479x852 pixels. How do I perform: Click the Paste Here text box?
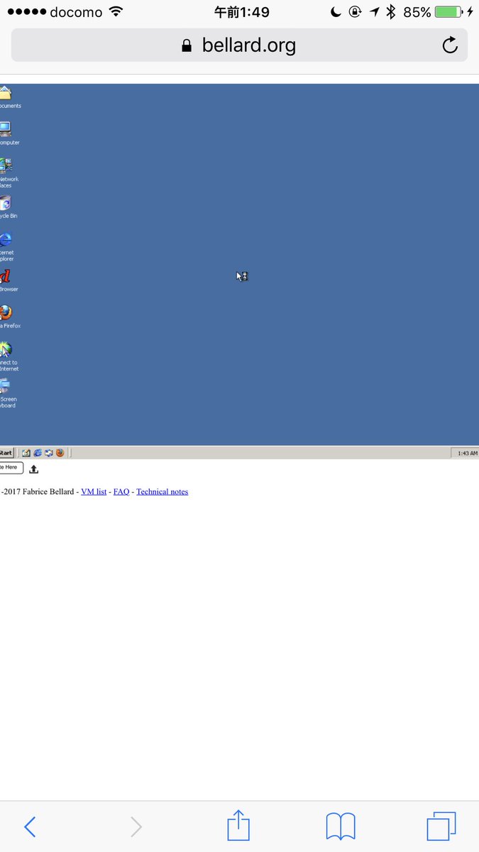pyautogui.click(x=11, y=467)
